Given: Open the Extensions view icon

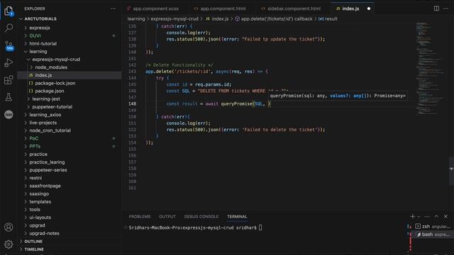Looking at the screenshot, I should click(x=9, y=80).
